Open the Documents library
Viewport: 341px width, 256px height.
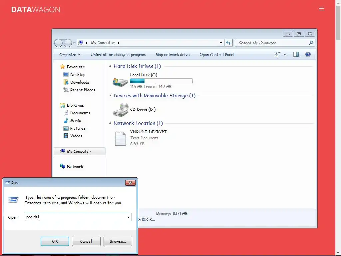[80, 113]
